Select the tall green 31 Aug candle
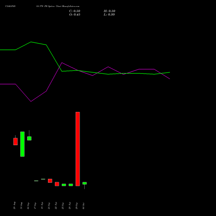The height and width of the screenshot is (216, 216). click(x=22, y=144)
